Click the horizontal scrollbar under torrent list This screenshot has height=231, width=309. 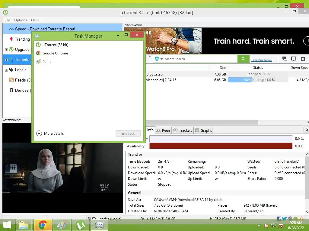tap(202, 122)
